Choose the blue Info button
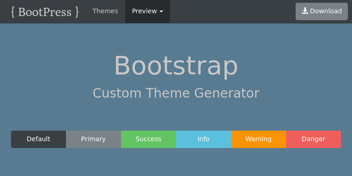 [x=203, y=139]
